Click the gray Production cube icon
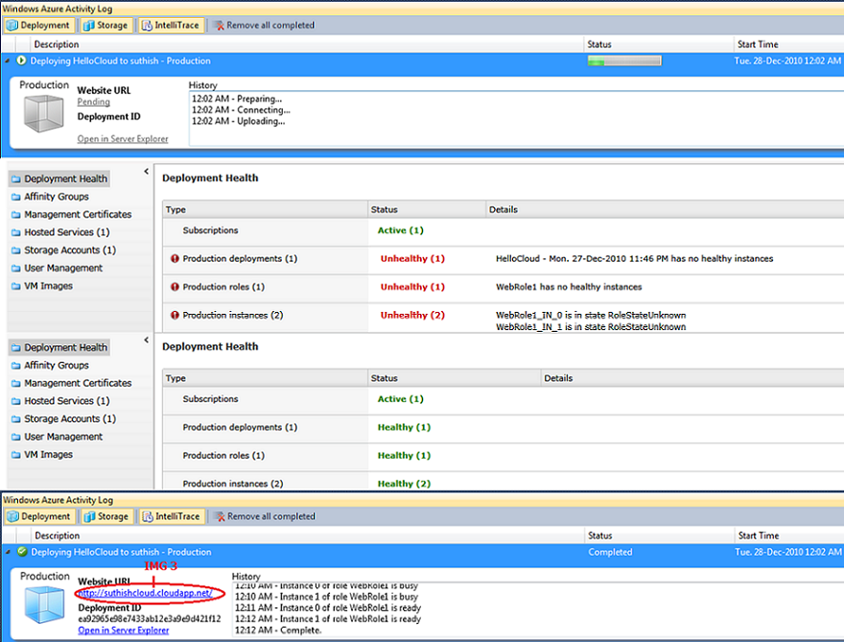The width and height of the screenshot is (844, 642). point(43,113)
